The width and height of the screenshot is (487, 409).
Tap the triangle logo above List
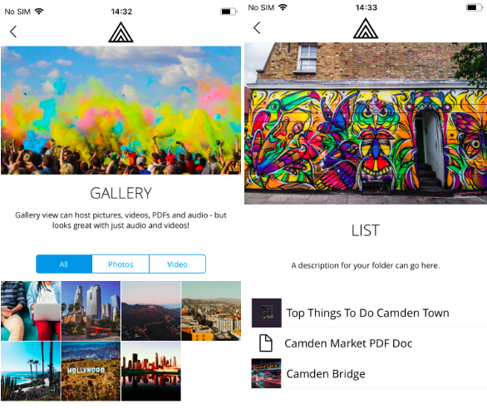click(366, 28)
